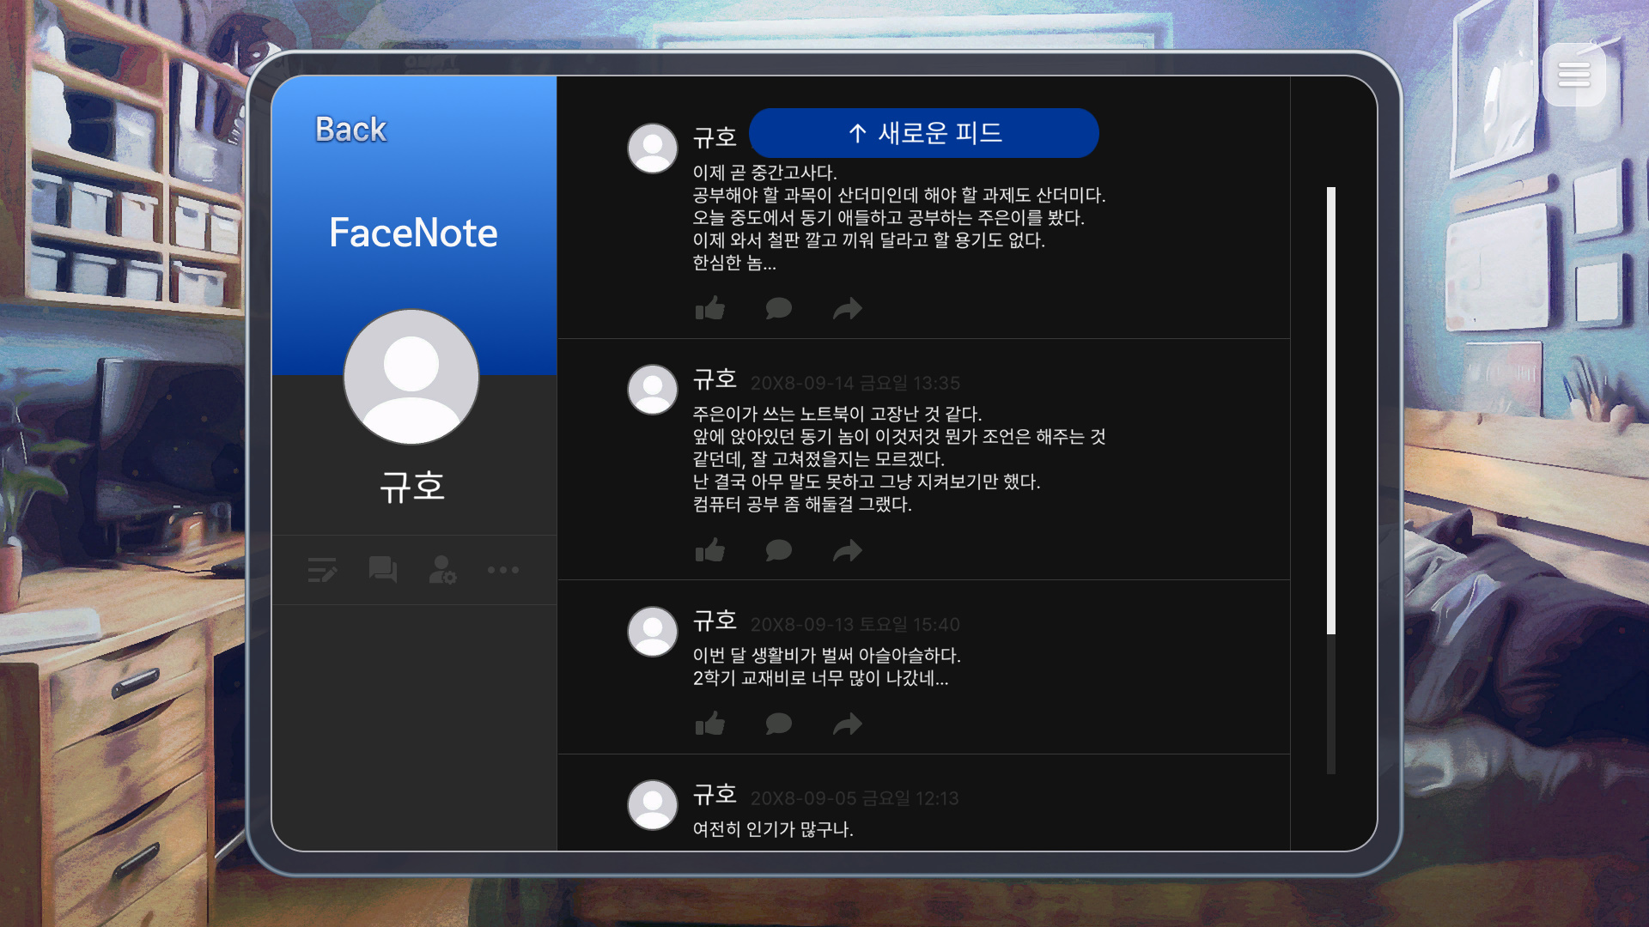Like the 생활비 post from 09-13
This screenshot has width=1649, height=927.
tap(710, 724)
